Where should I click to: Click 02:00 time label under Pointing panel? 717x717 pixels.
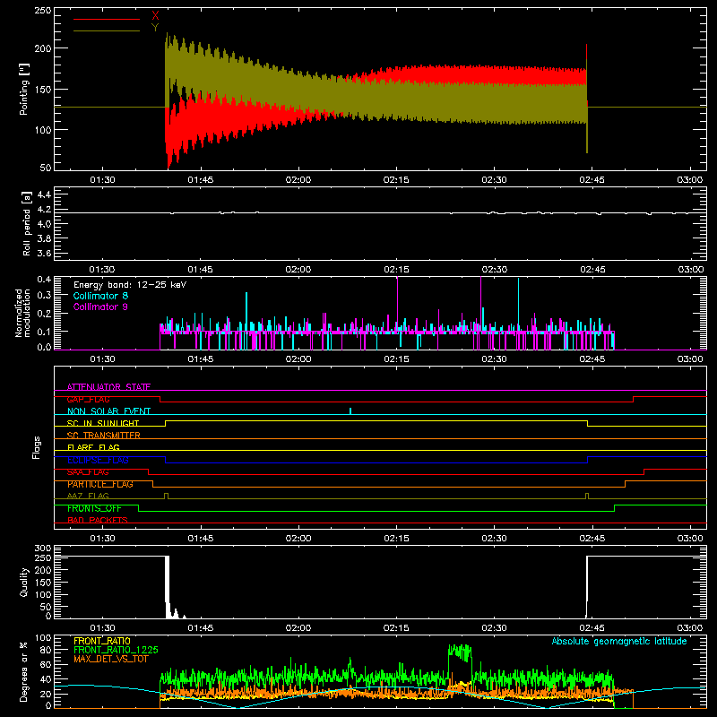pyautogui.click(x=298, y=180)
